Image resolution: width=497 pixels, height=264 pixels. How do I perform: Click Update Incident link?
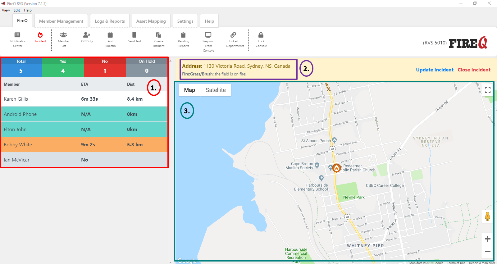[435, 70]
